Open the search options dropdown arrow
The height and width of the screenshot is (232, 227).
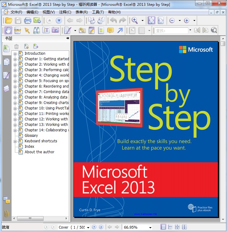click(190, 30)
